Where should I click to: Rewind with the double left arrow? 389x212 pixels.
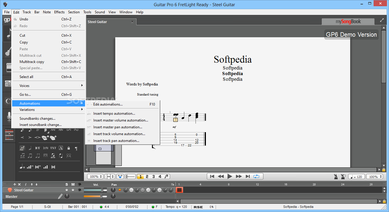click(x=221, y=177)
